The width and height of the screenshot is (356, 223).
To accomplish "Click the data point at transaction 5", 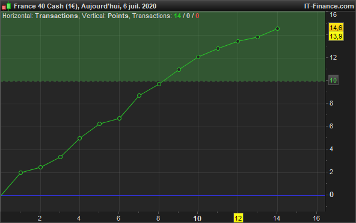I will click(x=99, y=124).
